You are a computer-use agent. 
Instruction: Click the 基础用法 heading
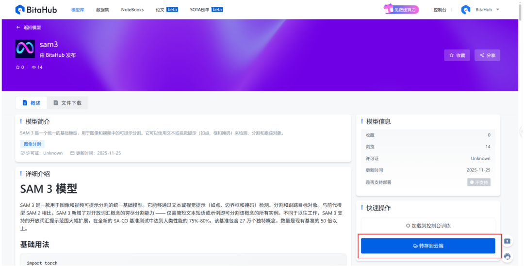point(34,245)
